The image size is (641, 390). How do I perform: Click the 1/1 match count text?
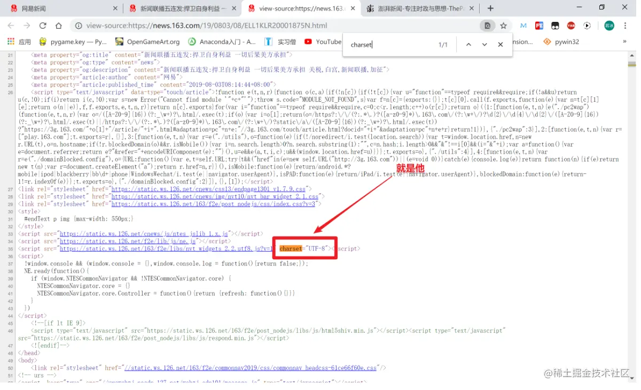tap(443, 45)
